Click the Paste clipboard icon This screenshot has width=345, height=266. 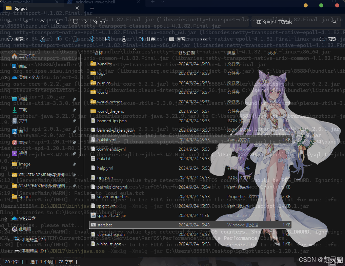tap(75, 39)
